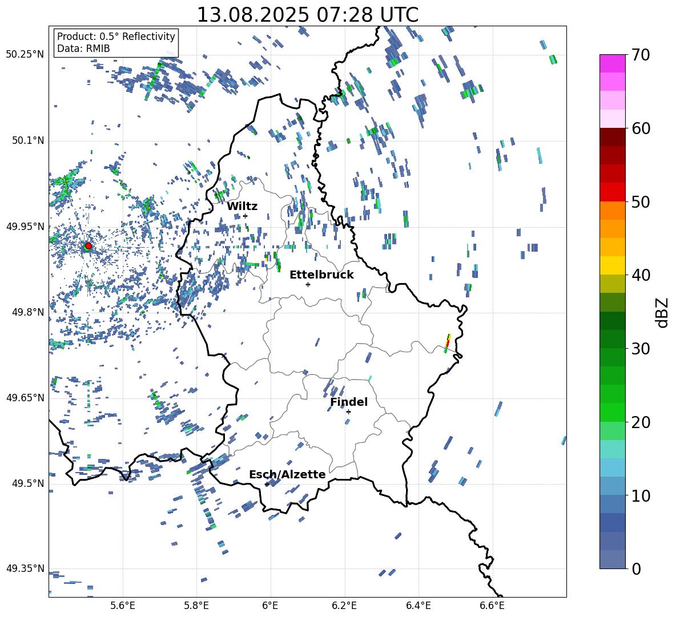This screenshot has width=676, height=617.
Task: Click the latitude label 49.95°N
Action: pyautogui.click(x=25, y=226)
